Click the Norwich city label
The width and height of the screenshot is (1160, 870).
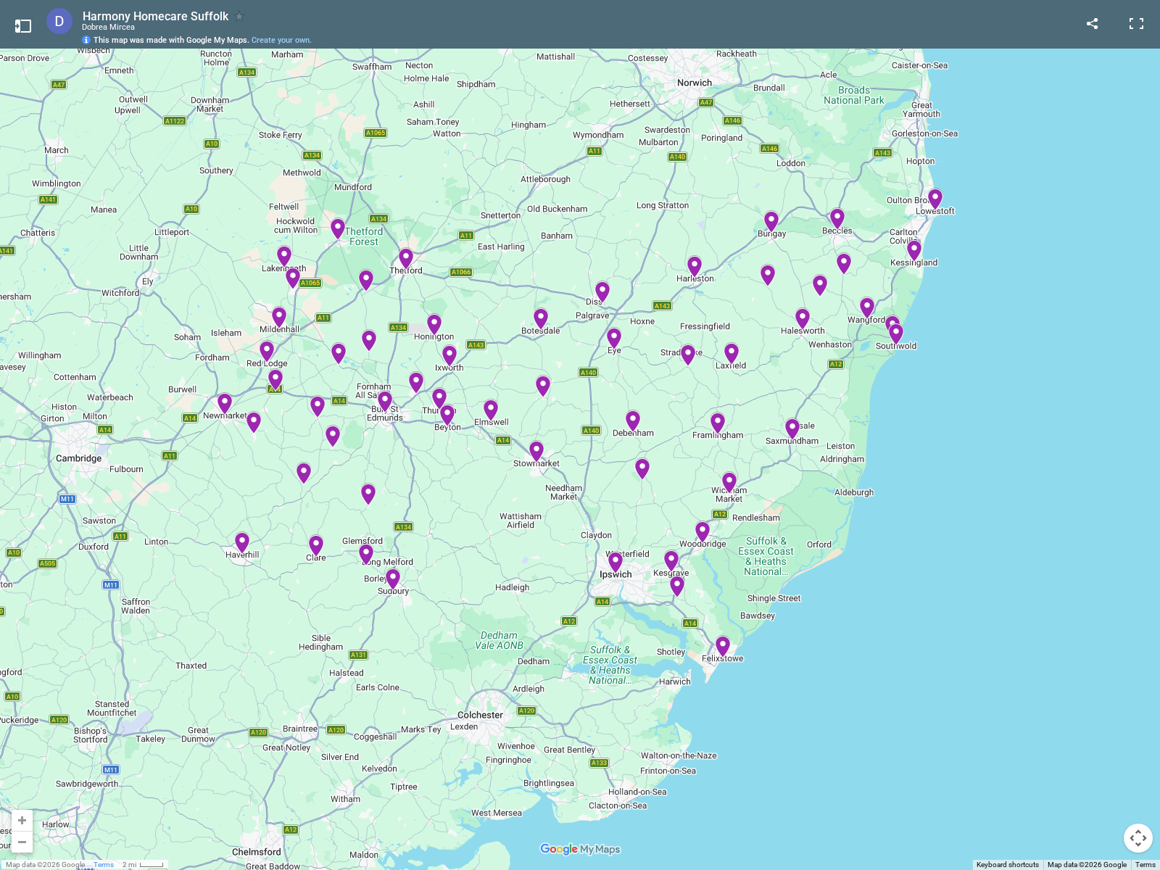pyautogui.click(x=695, y=83)
